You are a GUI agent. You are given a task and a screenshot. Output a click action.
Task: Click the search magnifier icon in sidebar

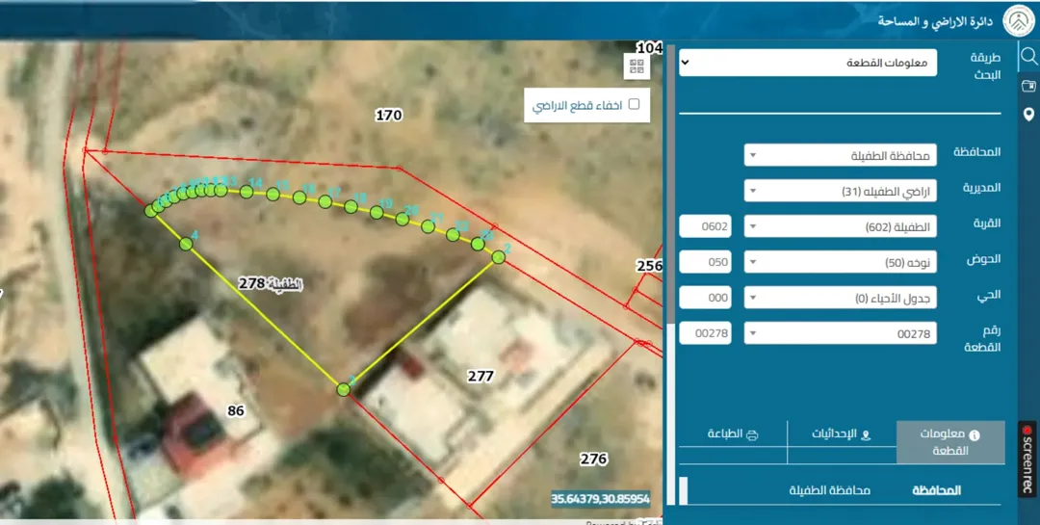pos(1028,57)
